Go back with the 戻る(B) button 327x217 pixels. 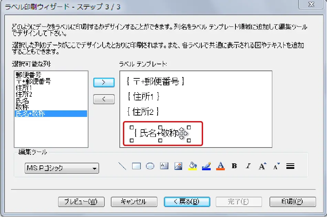[187, 202]
